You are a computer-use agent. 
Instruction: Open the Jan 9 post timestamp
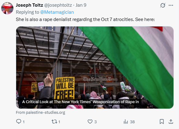(x=81, y=5)
